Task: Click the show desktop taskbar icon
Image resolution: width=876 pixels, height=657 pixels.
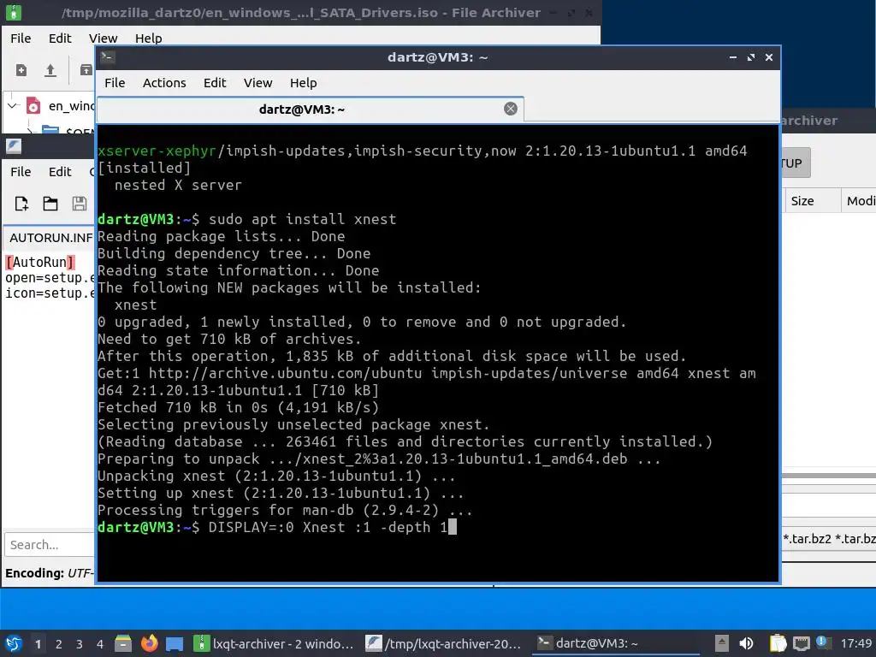Action: [x=175, y=643]
